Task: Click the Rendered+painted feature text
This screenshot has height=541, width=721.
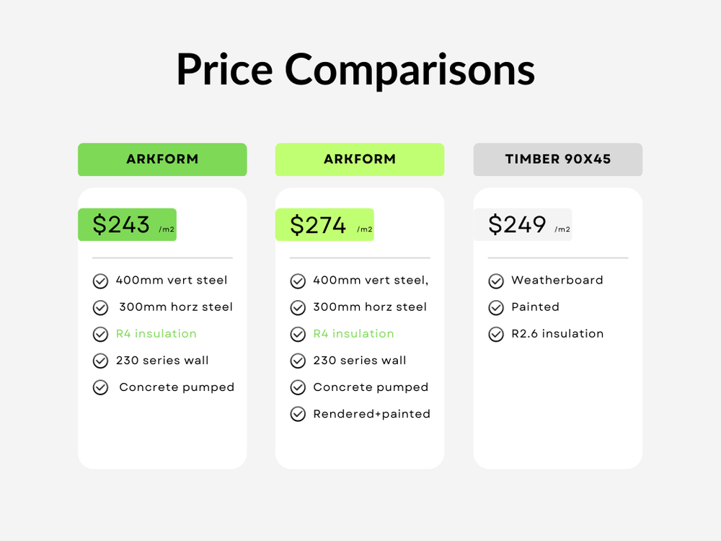Action: click(371, 414)
